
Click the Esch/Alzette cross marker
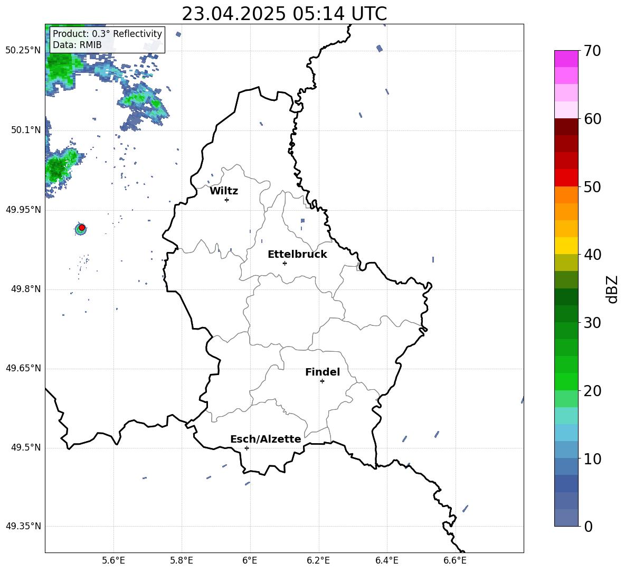pyautogui.click(x=247, y=448)
